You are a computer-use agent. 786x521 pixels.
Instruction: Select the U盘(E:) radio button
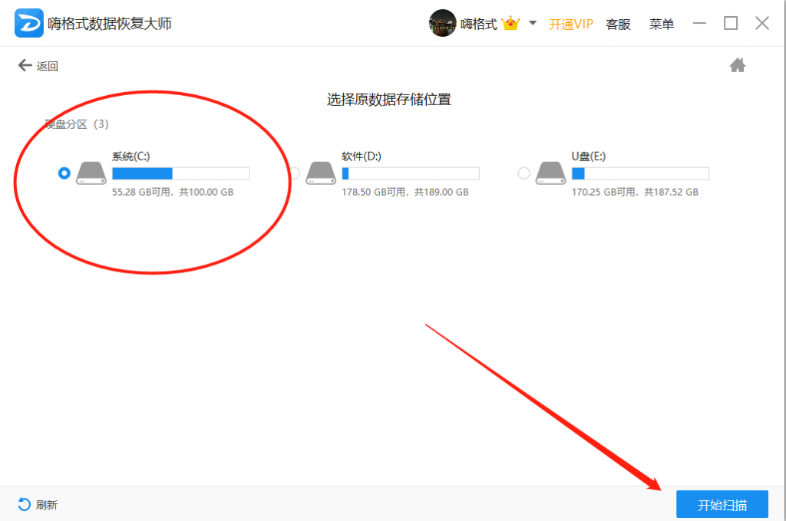pyautogui.click(x=523, y=173)
